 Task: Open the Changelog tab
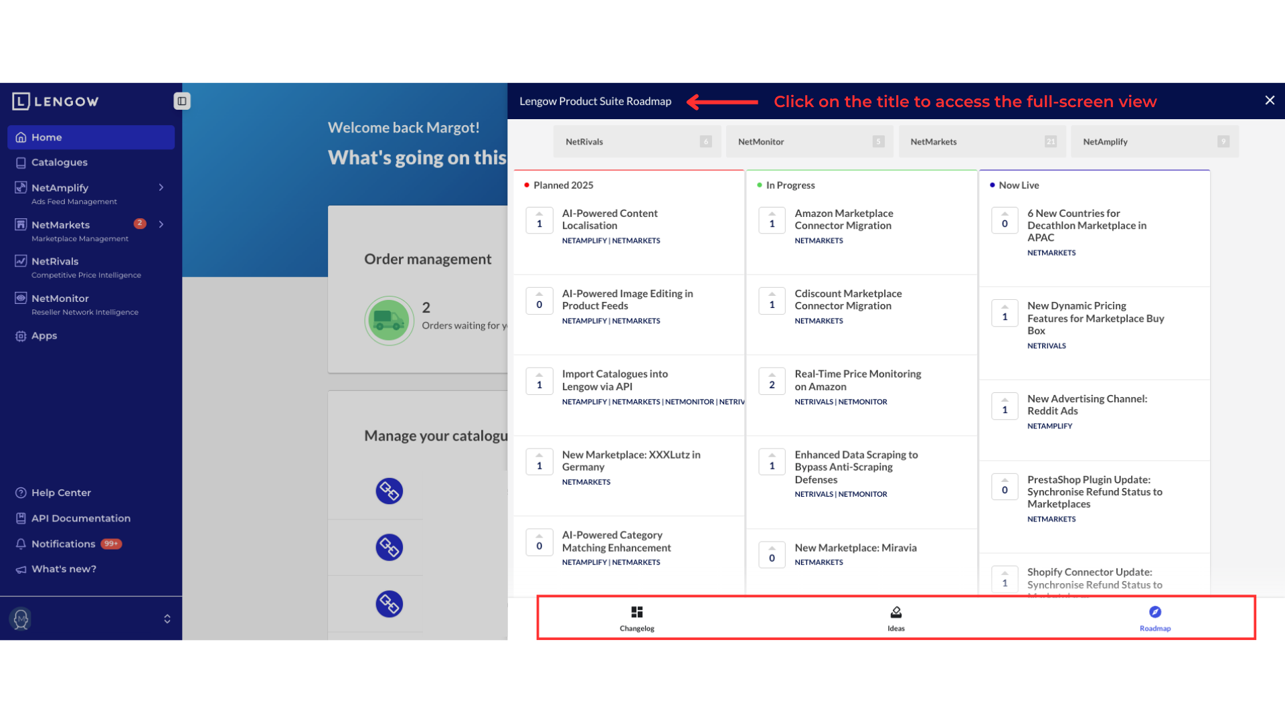pos(636,618)
